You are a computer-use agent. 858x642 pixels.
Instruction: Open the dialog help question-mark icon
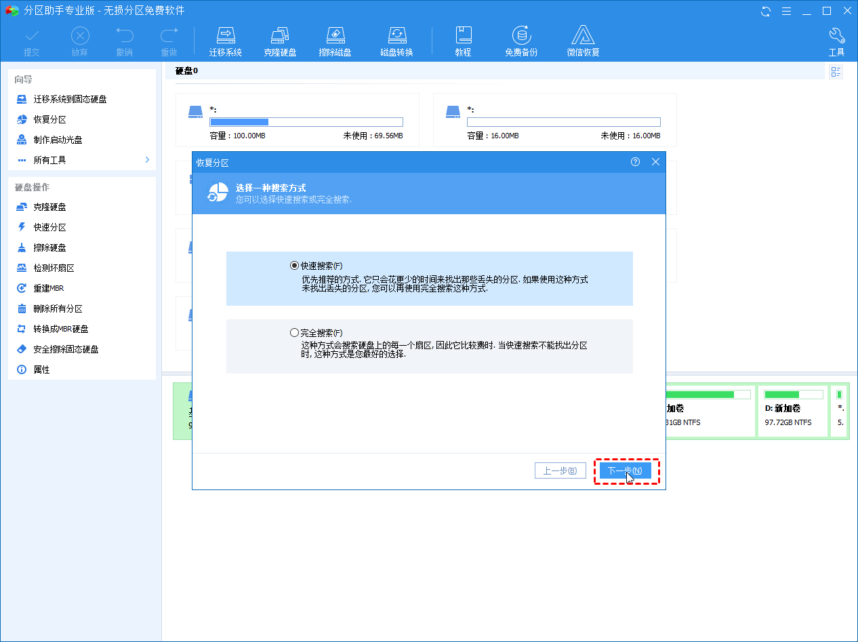[x=635, y=162]
